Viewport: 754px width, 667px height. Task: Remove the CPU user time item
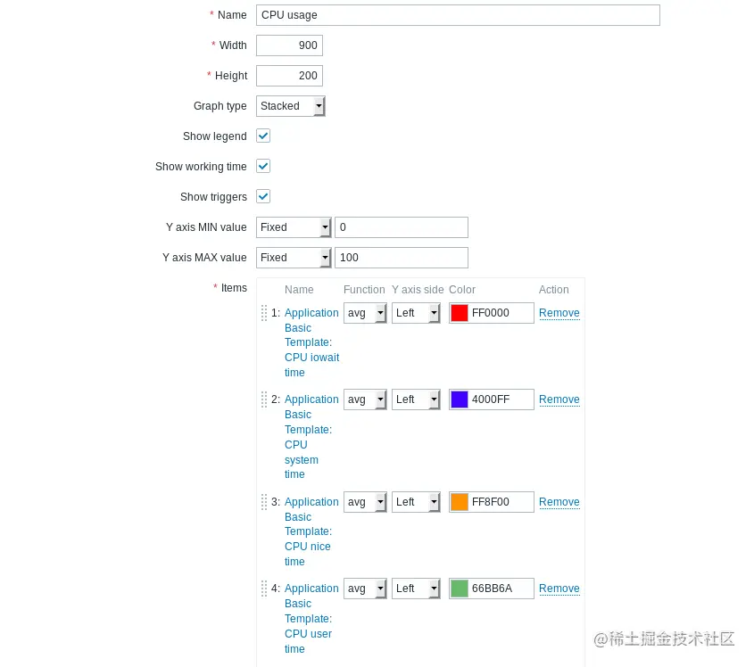click(559, 589)
